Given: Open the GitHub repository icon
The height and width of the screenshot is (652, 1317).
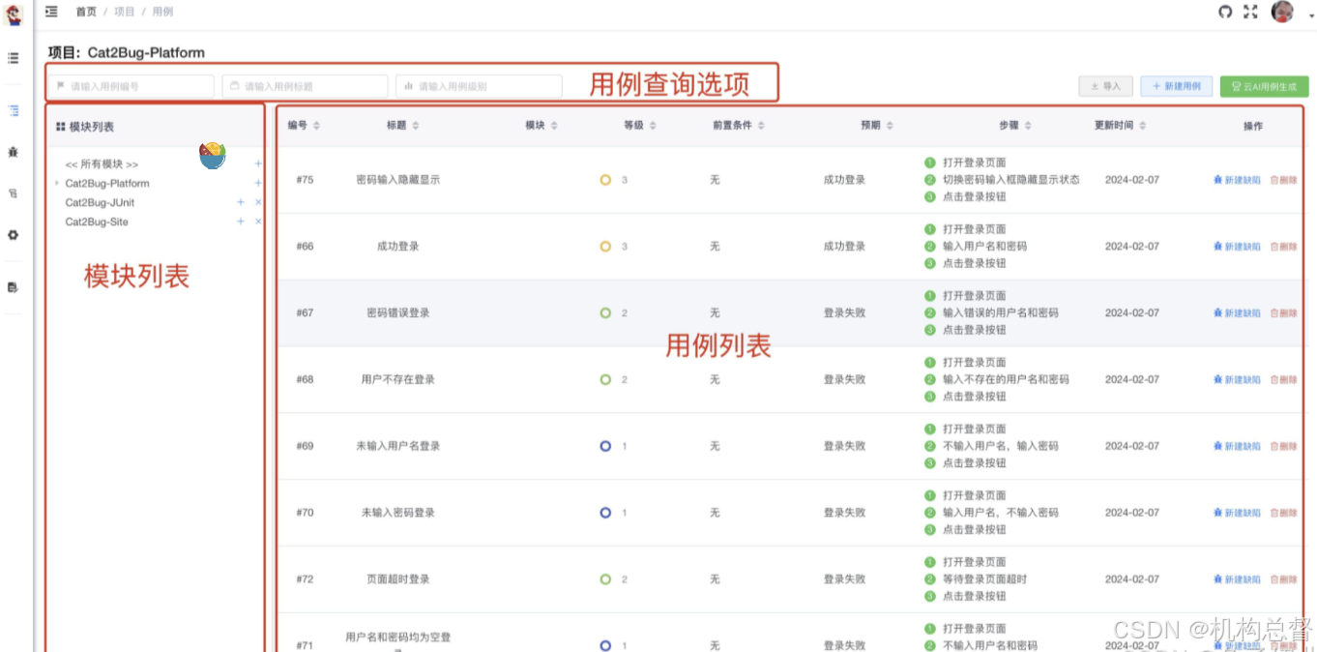Looking at the screenshot, I should pos(1225,12).
